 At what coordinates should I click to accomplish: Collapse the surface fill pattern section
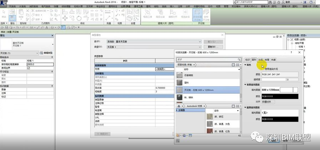coord(246,84)
